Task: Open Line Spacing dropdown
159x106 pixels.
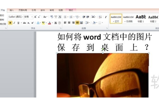Action: (x=87, y=23)
